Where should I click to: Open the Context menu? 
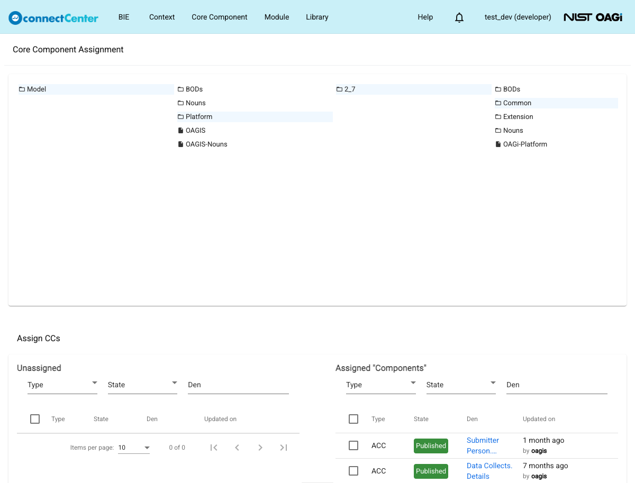162,17
